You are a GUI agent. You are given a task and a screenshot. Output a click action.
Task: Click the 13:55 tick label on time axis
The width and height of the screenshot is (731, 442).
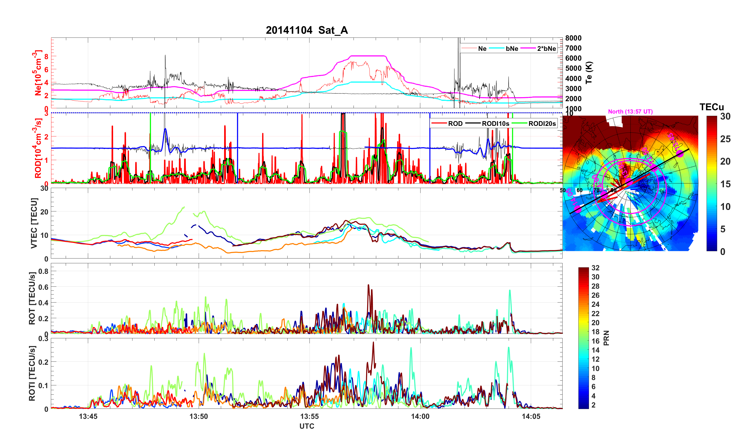pyautogui.click(x=309, y=417)
